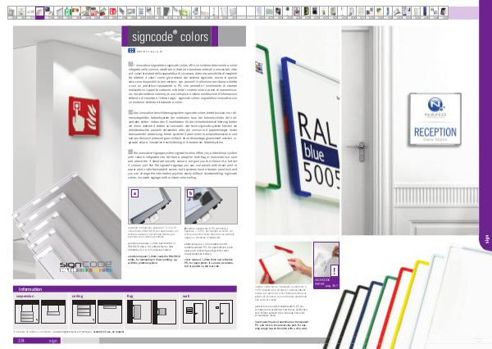This screenshot has width=492, height=349.
Task: Click the green-framed sign on the wall
Action: 266,116
